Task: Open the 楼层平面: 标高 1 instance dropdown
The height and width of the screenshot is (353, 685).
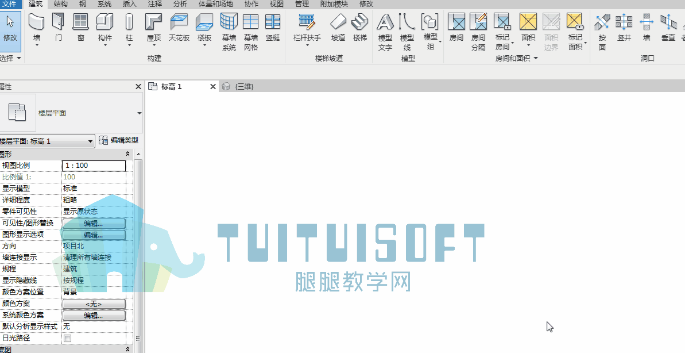Action: click(90, 141)
